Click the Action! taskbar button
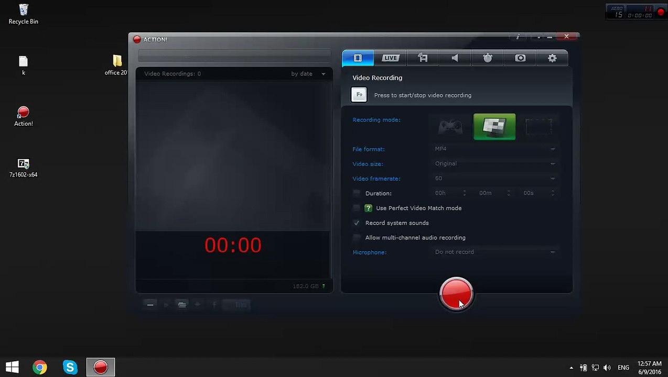 [x=101, y=367]
